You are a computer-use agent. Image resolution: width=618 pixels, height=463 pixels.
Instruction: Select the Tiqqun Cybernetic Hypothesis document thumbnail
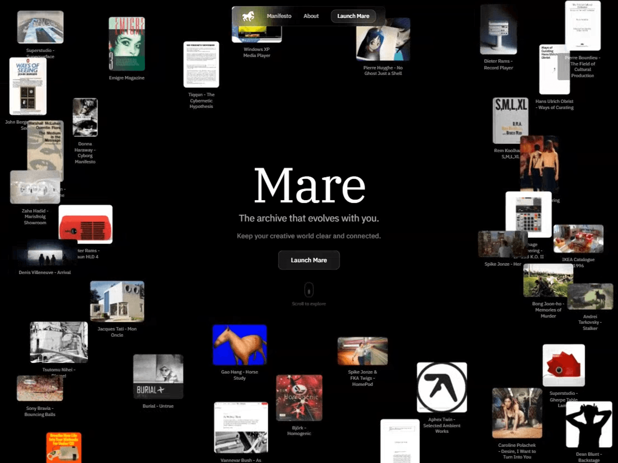tap(201, 64)
